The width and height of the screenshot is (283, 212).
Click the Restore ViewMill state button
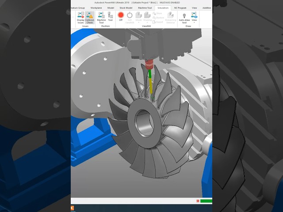coord(158,18)
